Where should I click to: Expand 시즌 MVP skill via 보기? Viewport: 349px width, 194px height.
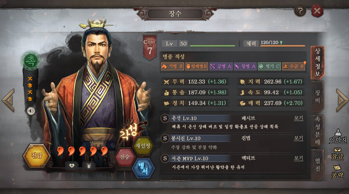(298, 158)
